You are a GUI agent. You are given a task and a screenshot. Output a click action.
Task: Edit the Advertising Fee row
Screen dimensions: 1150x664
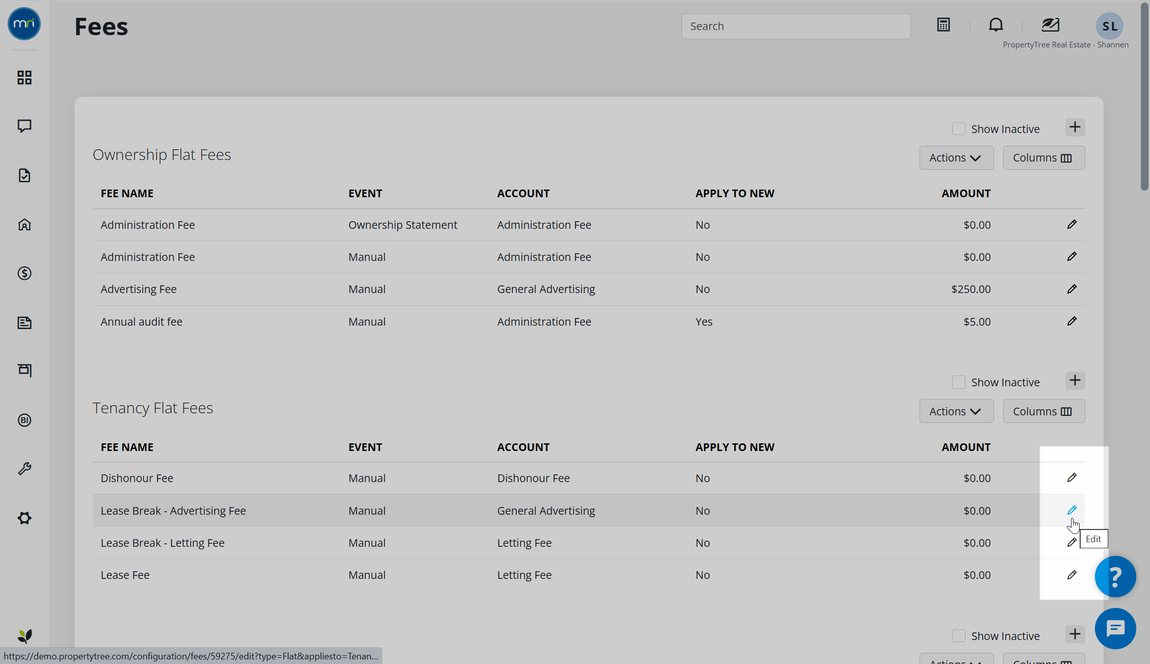coord(1072,289)
